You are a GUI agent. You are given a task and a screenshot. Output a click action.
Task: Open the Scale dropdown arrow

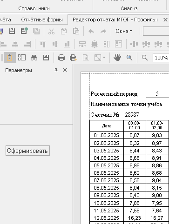pos(104,58)
